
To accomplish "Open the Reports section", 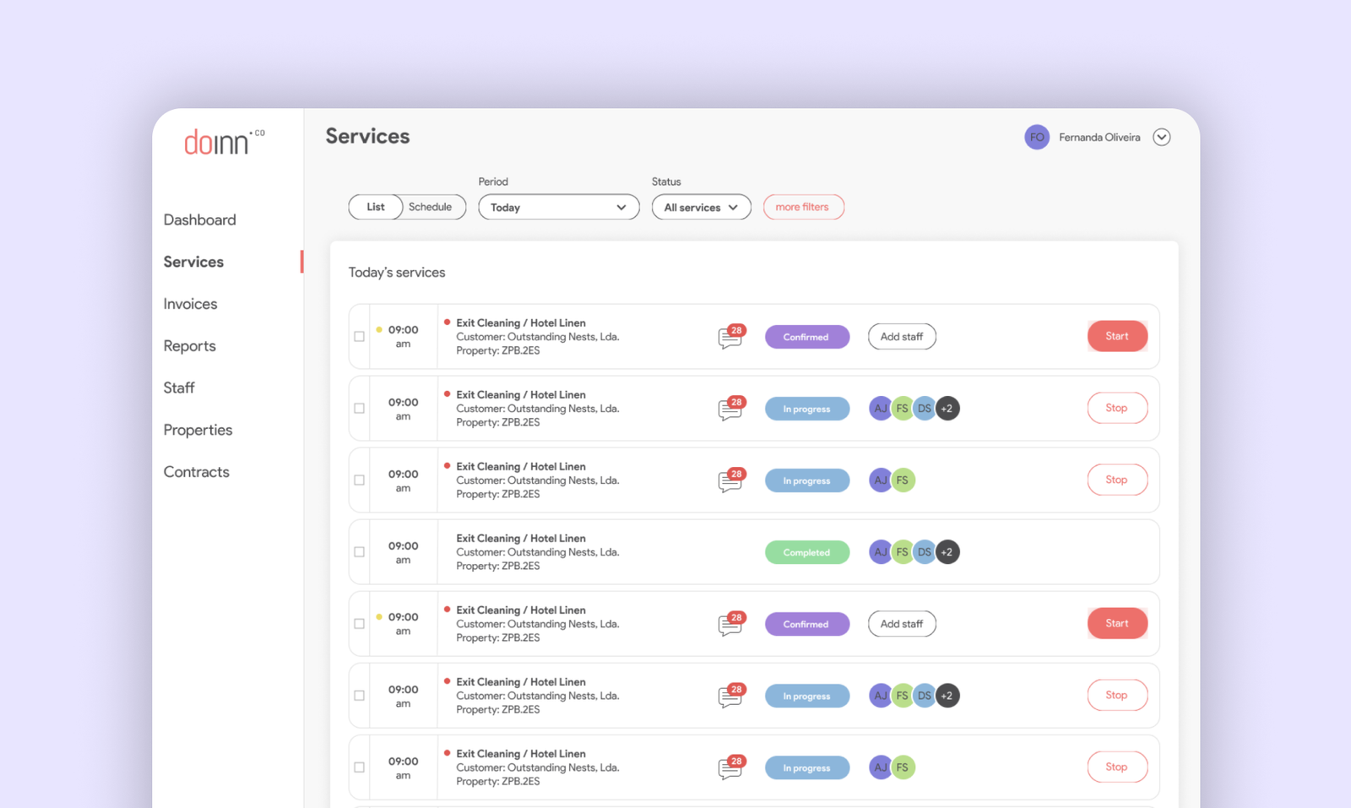I will point(189,346).
